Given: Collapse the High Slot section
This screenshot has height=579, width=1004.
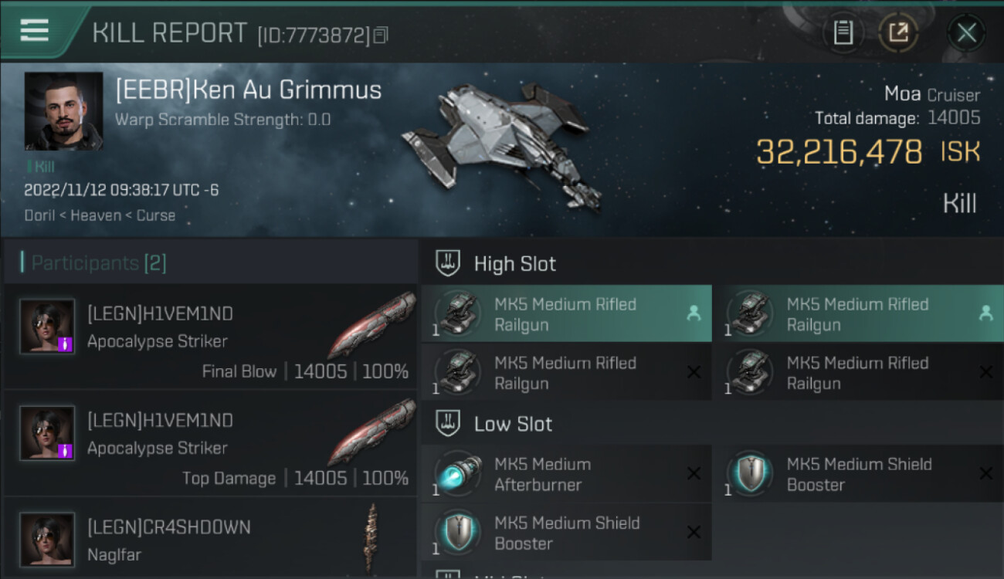Looking at the screenshot, I should [514, 264].
